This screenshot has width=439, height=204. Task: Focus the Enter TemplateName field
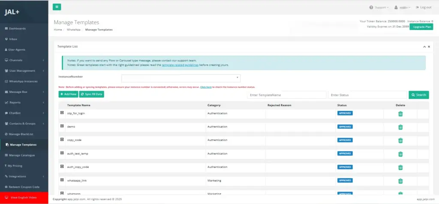tap(287, 95)
